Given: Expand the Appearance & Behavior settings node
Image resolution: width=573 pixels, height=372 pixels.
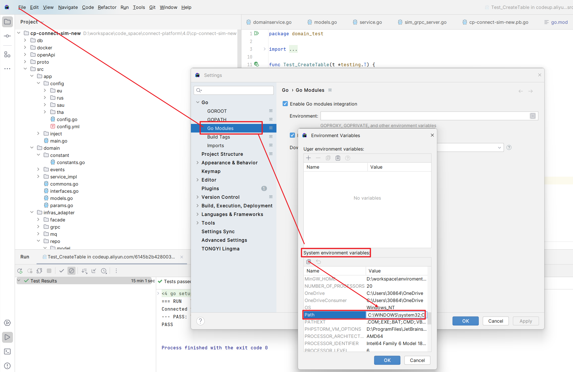Looking at the screenshot, I should 198,163.
